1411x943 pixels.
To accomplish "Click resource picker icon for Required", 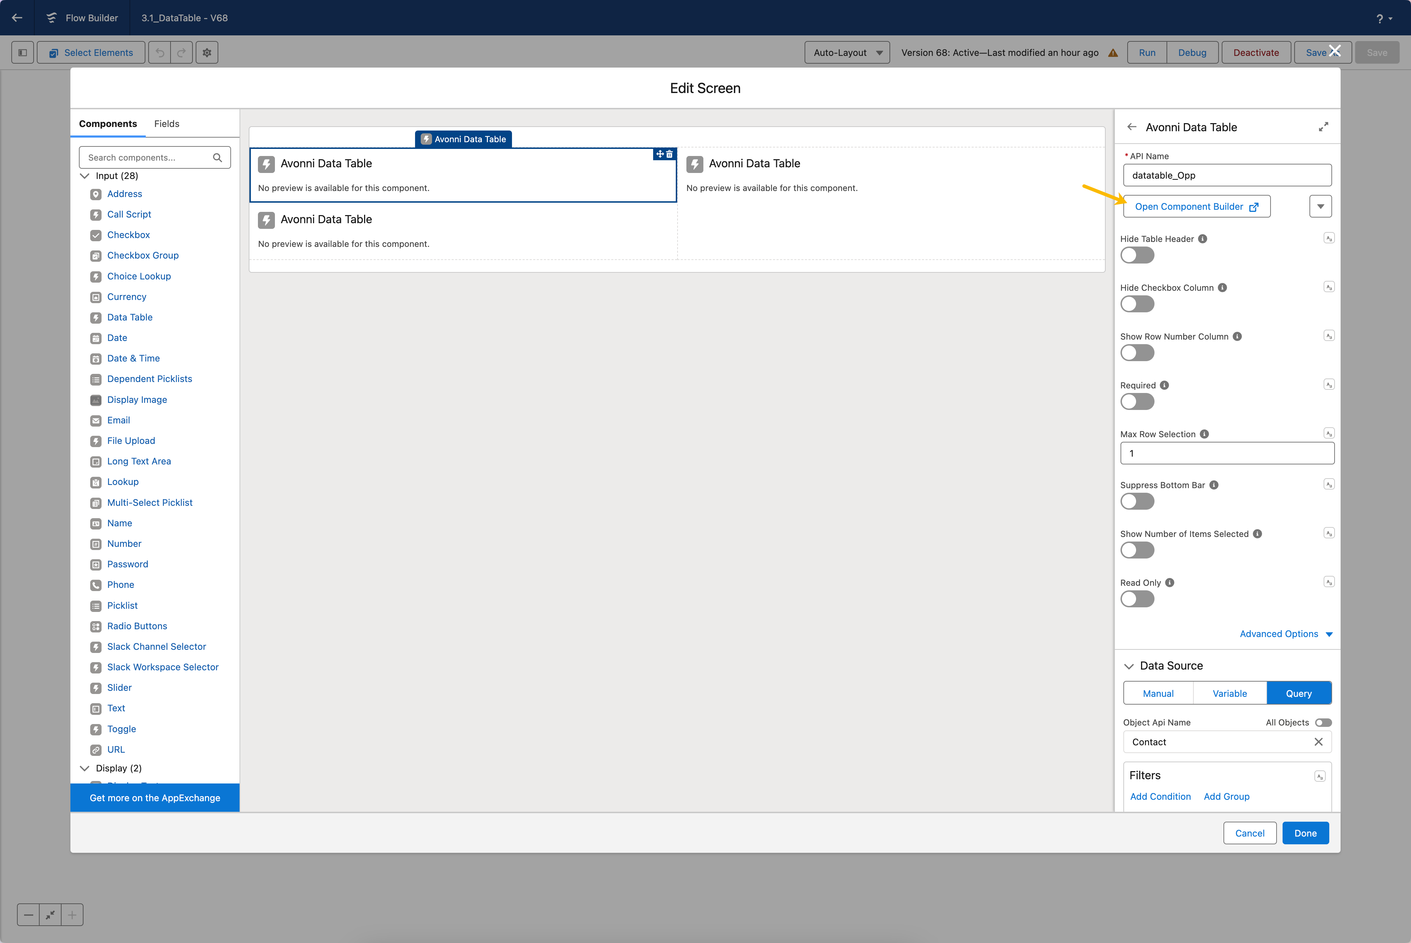I will (1329, 384).
